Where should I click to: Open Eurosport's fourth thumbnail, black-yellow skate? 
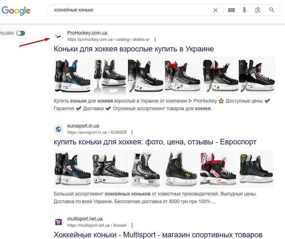[x=180, y=169]
